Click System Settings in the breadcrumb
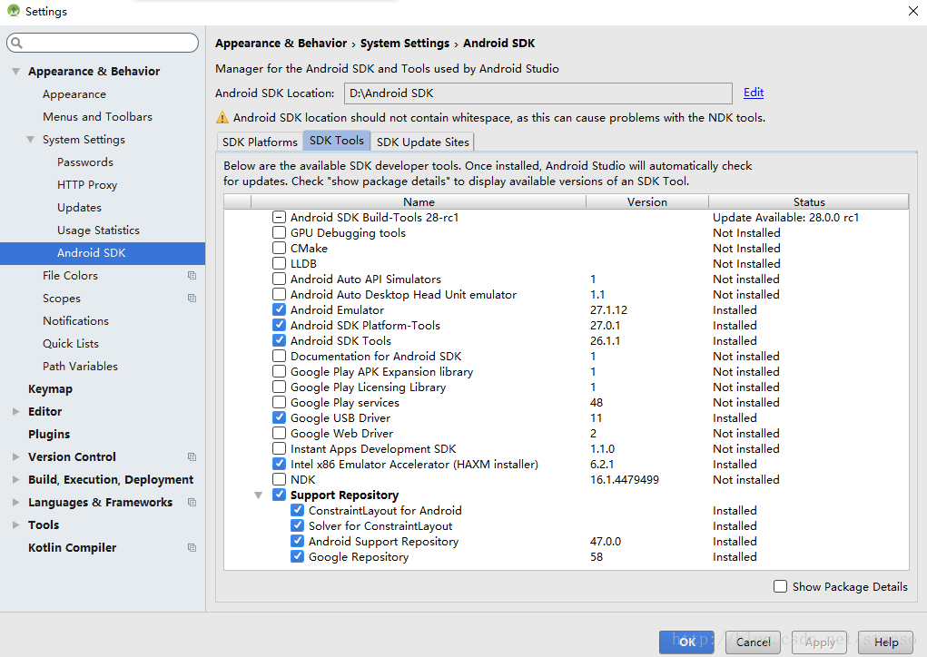927x657 pixels. pyautogui.click(x=405, y=44)
